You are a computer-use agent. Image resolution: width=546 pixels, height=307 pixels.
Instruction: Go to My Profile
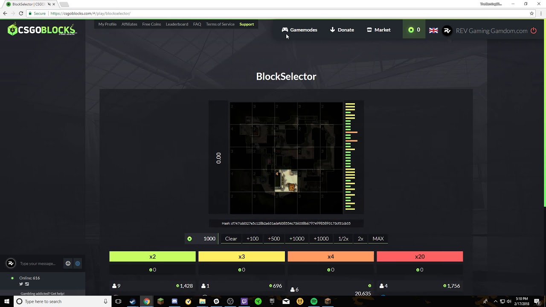click(x=107, y=24)
